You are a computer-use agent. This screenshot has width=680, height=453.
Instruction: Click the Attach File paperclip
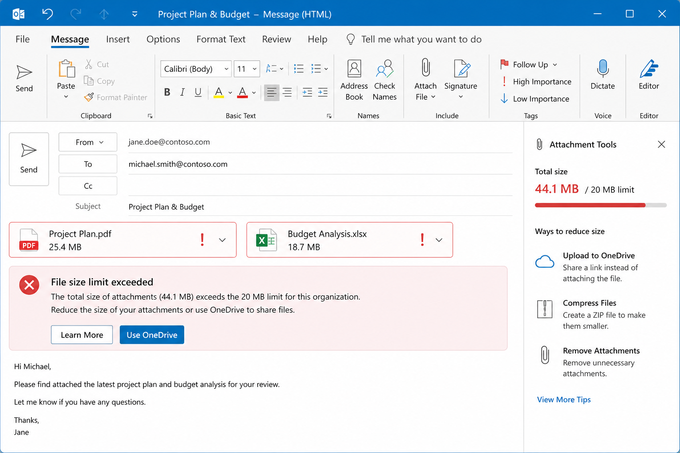pyautogui.click(x=425, y=68)
